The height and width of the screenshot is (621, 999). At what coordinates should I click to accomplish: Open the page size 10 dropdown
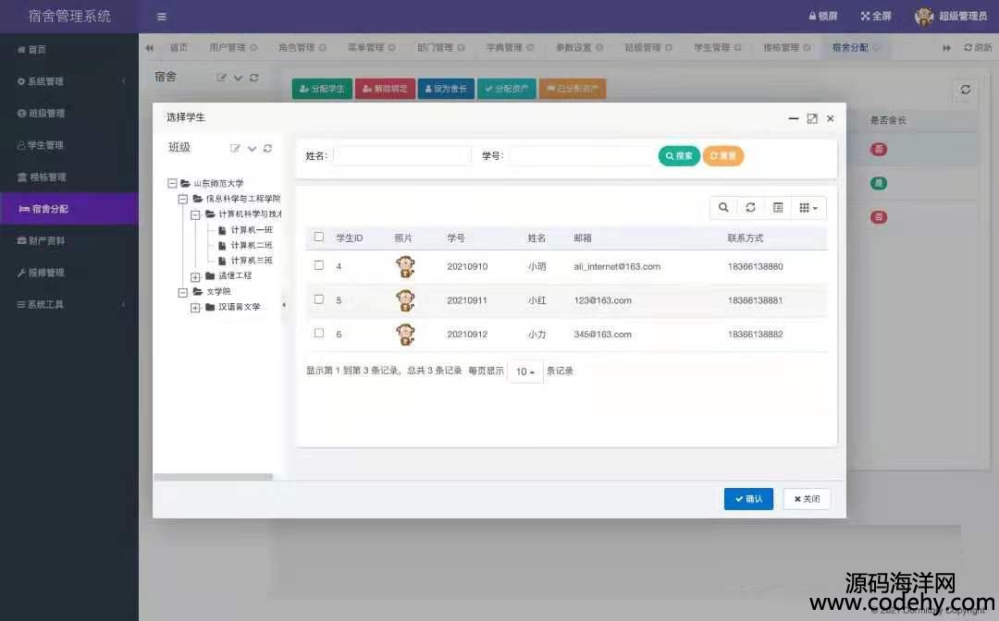pos(525,371)
